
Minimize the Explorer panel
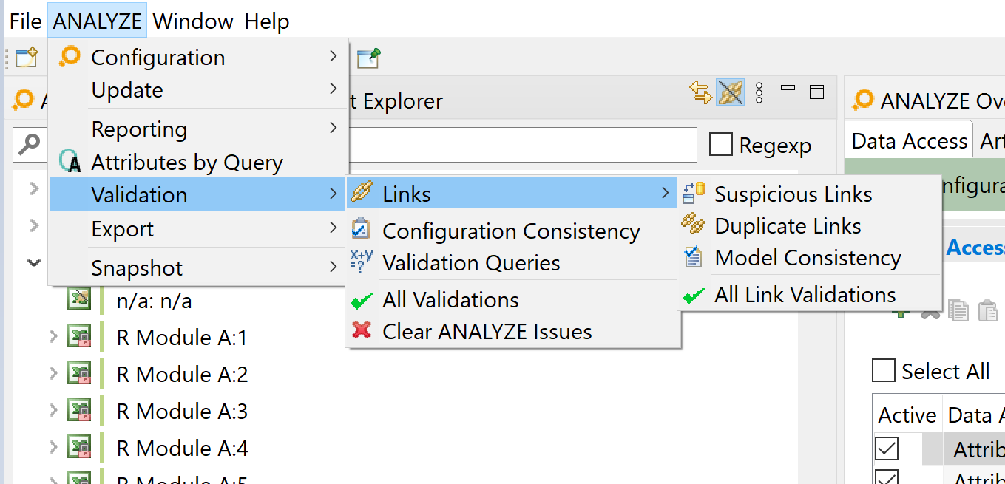(x=788, y=89)
